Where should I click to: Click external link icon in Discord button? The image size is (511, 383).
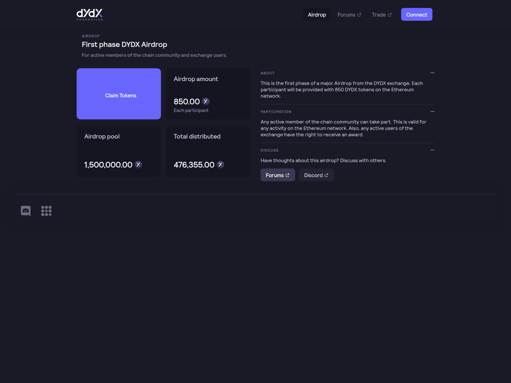[326, 175]
